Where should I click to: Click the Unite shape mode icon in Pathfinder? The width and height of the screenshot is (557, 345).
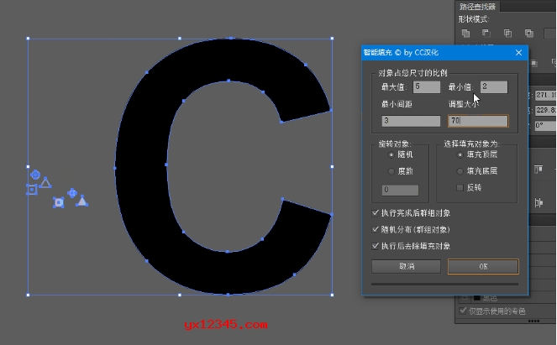click(x=464, y=34)
